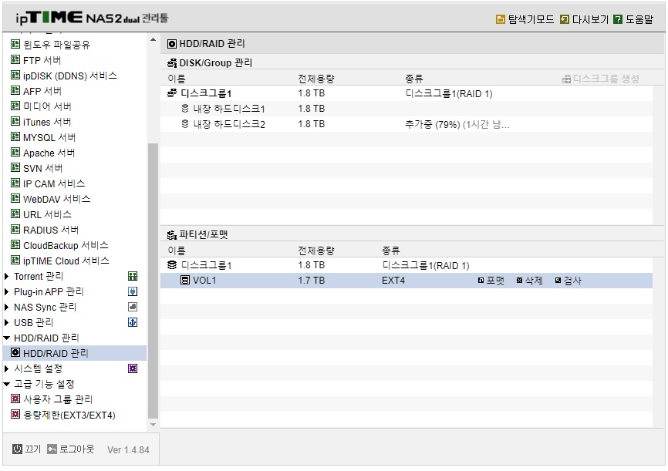Click 포맷 for VOL1
The height and width of the screenshot is (471, 668).
tap(491, 281)
